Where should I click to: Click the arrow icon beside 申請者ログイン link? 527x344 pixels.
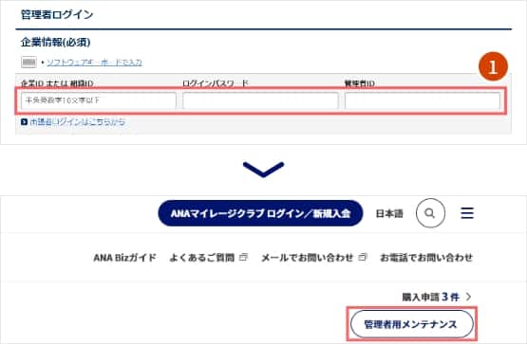[24, 122]
